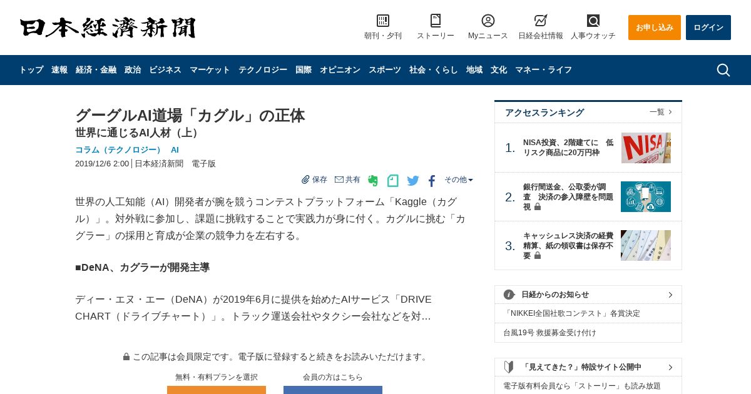
Task: Open the Myニュース profile icon
Action: 488,21
